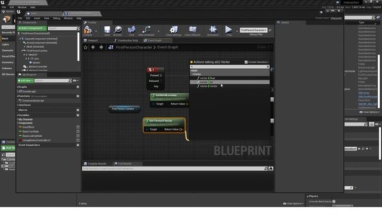Viewport: 382px width, 215px height.
Task: Toggle visibility box for BaseTurnRate variable
Action: [78, 131]
